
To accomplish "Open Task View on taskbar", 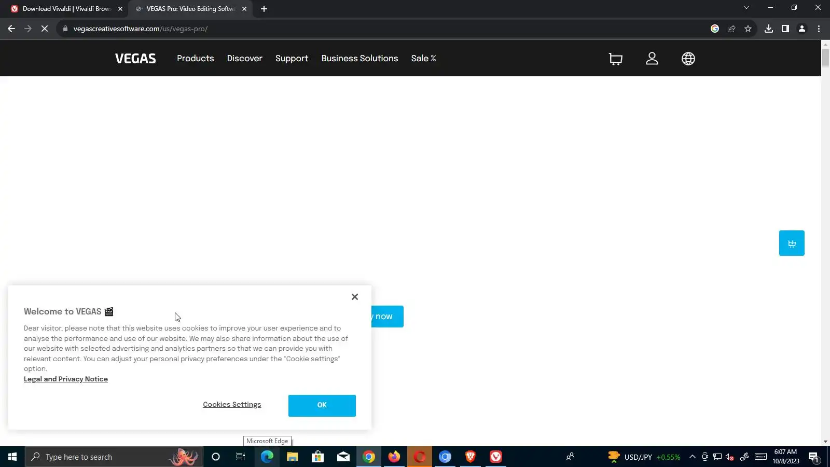I will tap(241, 457).
